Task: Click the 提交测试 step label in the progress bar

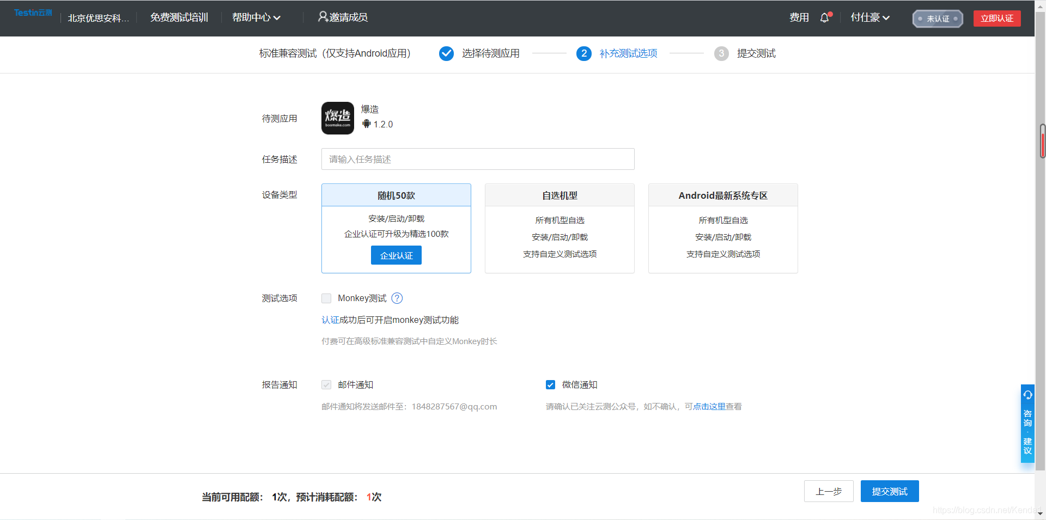Action: [756, 53]
